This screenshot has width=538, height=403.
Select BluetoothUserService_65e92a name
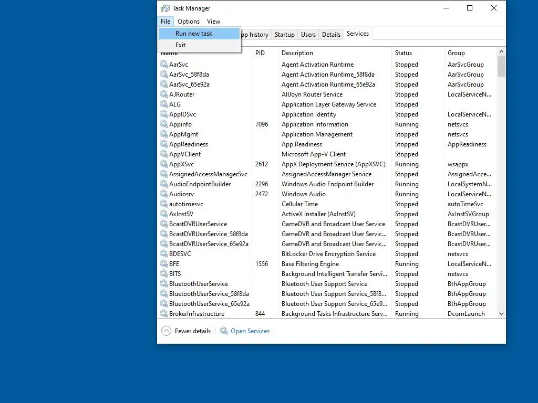pos(209,304)
